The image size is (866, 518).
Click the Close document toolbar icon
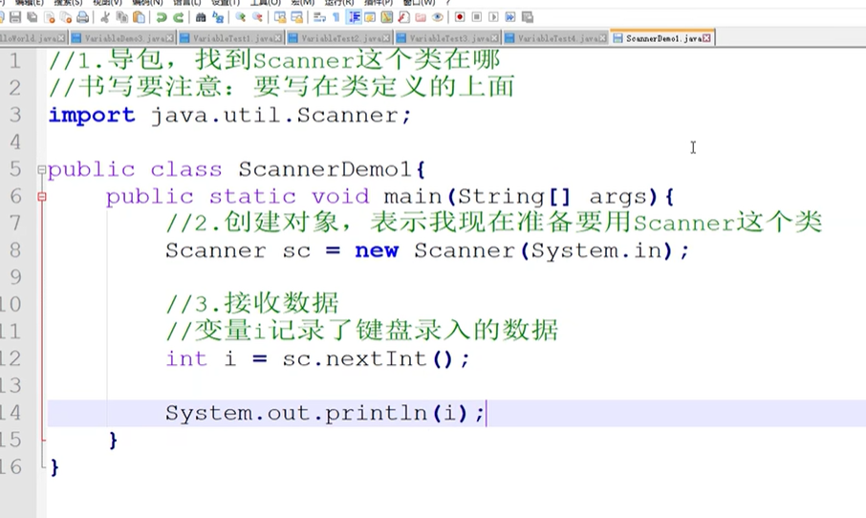click(49, 17)
